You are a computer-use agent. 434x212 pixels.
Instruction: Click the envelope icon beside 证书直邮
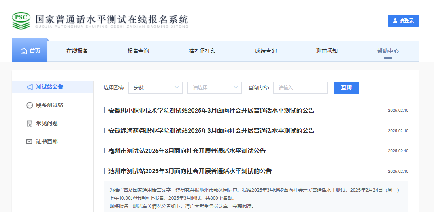[x=29, y=142]
